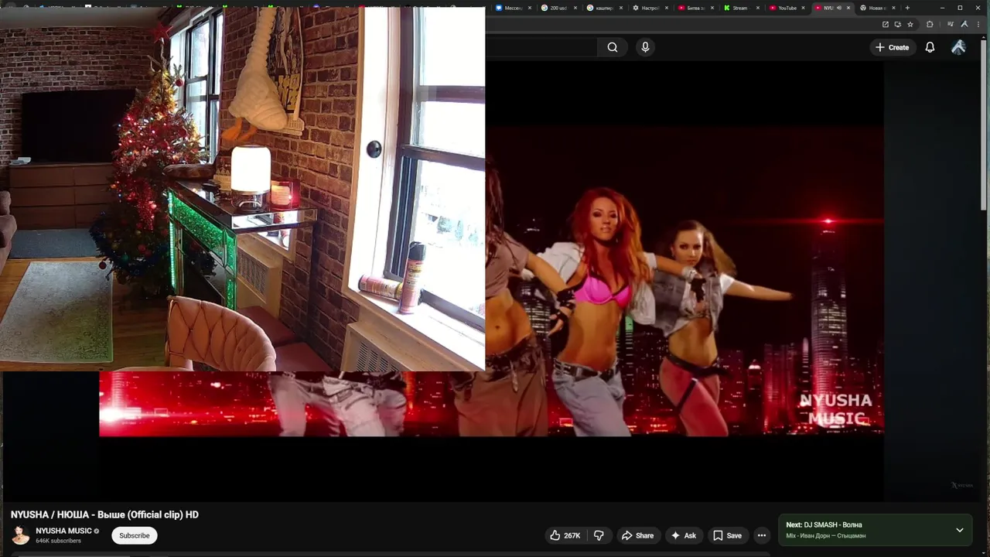Click the video title text below the player
This screenshot has width=990, height=557.
104,514
